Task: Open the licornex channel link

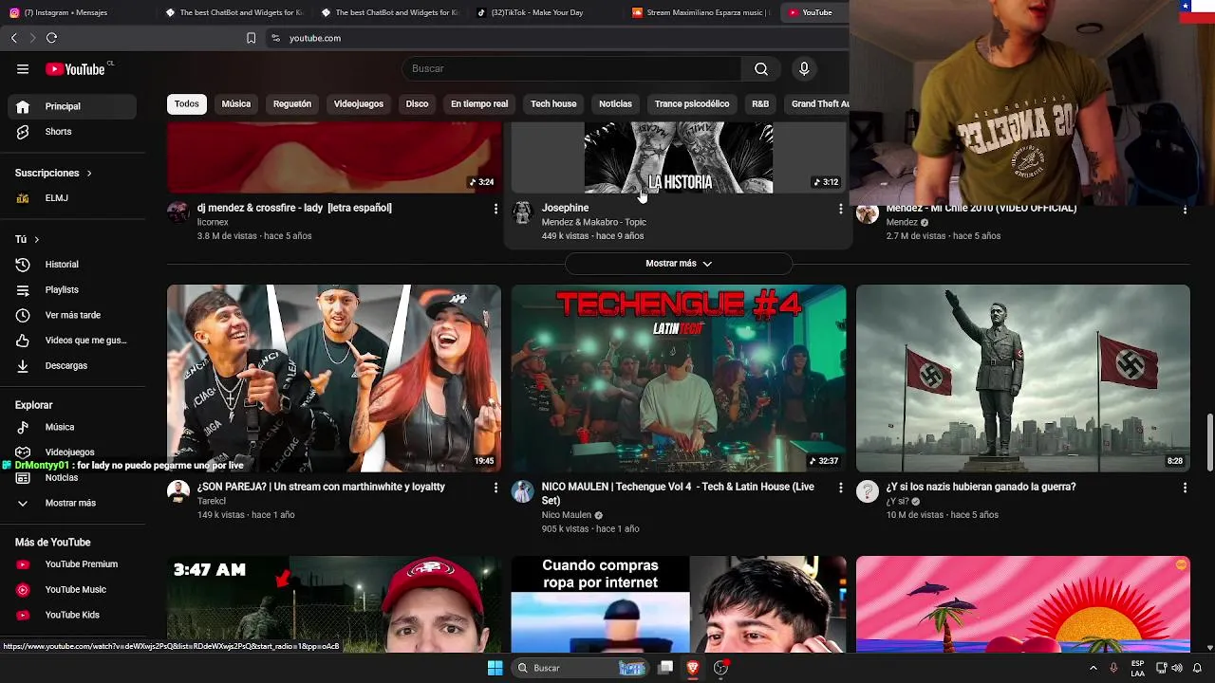Action: (x=213, y=222)
